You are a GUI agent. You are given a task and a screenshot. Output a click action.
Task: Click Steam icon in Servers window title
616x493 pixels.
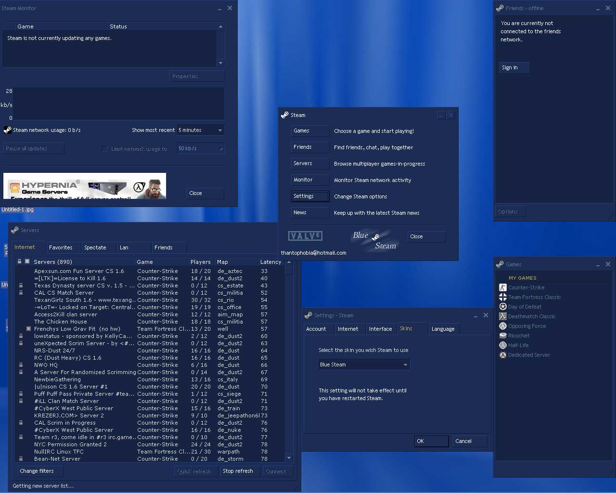(x=15, y=230)
